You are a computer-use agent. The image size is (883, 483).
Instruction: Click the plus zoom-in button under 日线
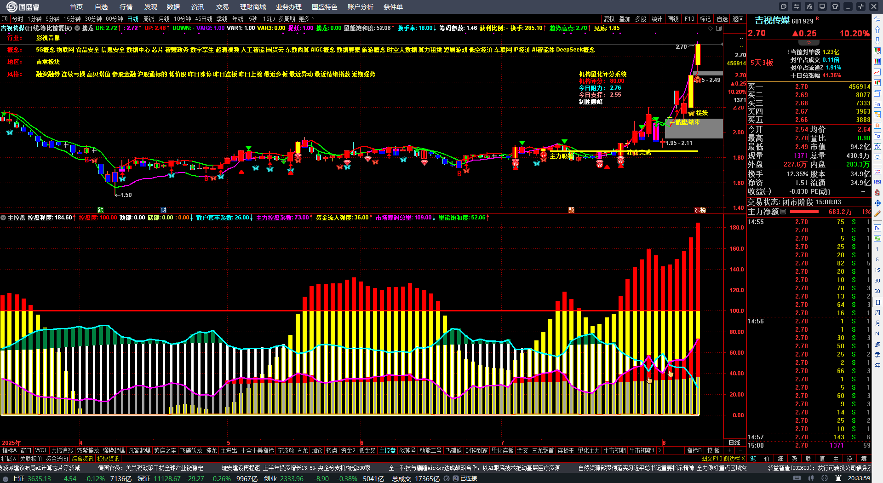(x=729, y=450)
